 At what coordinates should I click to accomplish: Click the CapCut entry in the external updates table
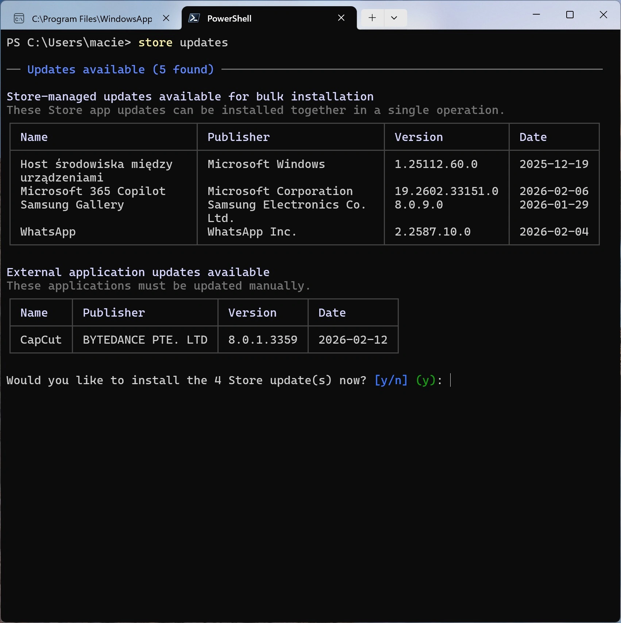[x=41, y=340]
